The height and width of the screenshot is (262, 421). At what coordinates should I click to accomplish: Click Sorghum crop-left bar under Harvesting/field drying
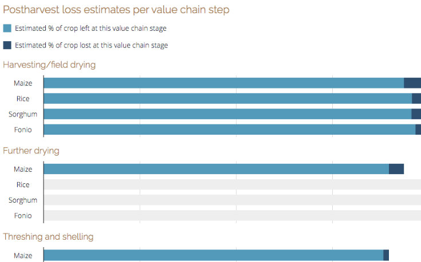point(227,114)
